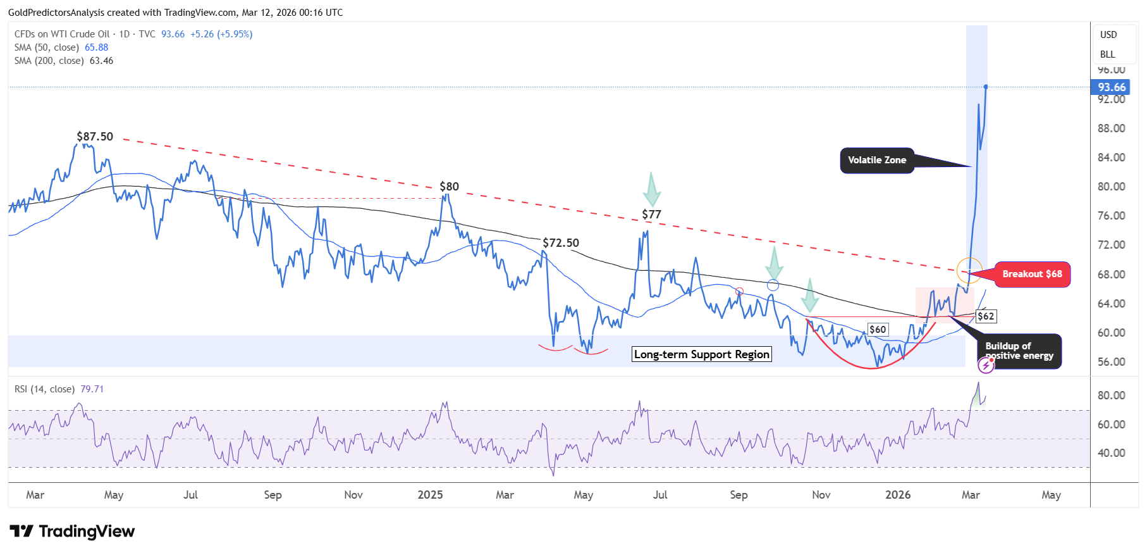Open the RSI (14, close) indicator legend

coord(59,389)
